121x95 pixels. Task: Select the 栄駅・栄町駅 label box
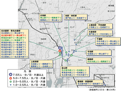[x=76, y=17]
